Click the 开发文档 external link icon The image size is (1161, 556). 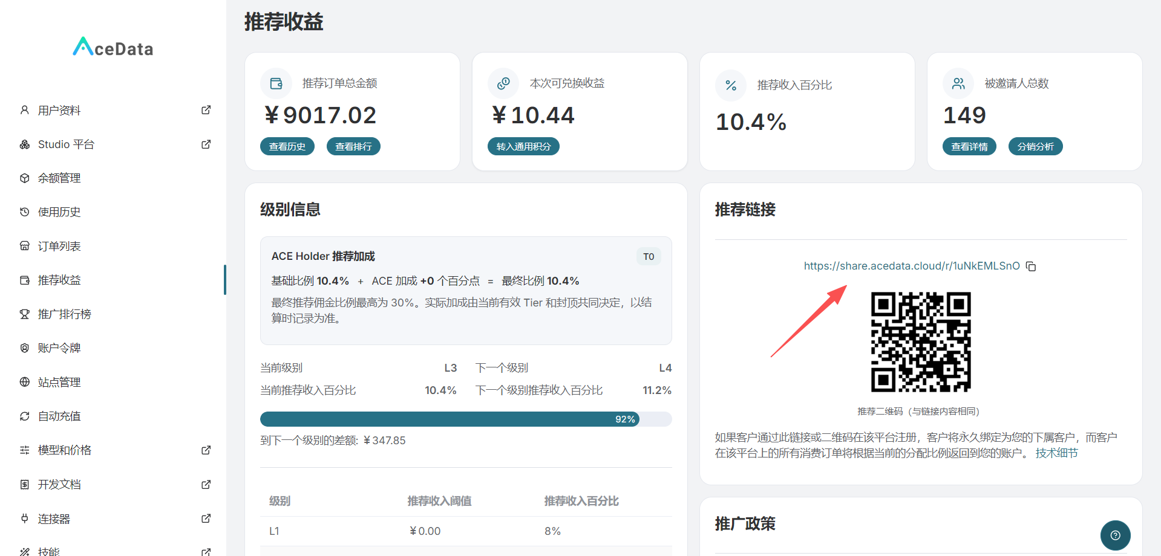point(206,485)
